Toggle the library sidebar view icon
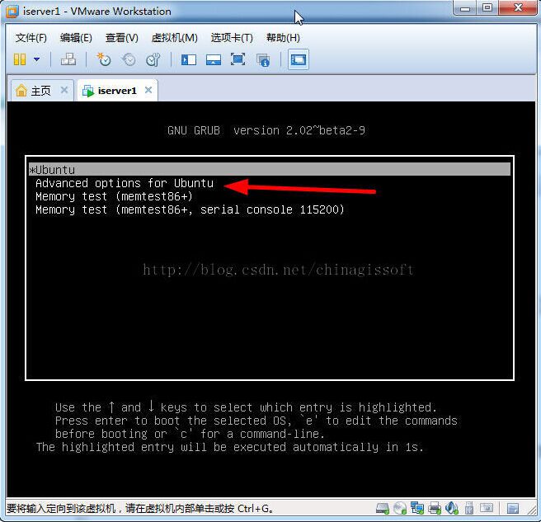This screenshot has width=541, height=522. [x=189, y=59]
